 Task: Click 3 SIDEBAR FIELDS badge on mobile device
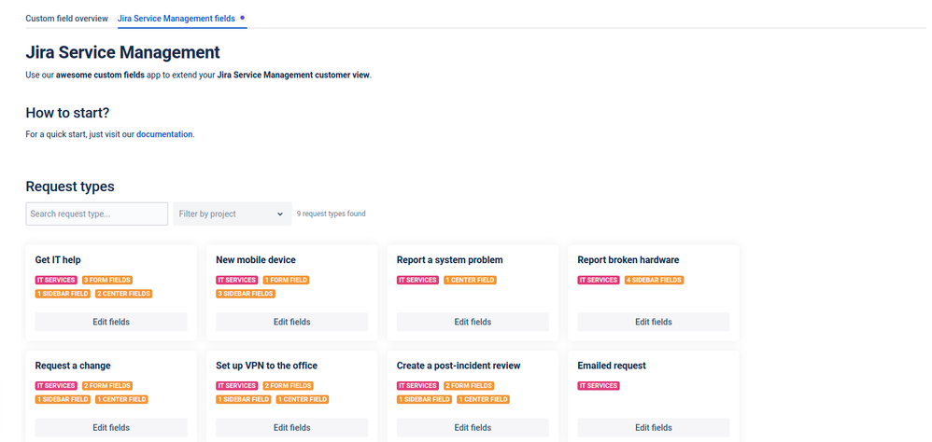pos(246,294)
